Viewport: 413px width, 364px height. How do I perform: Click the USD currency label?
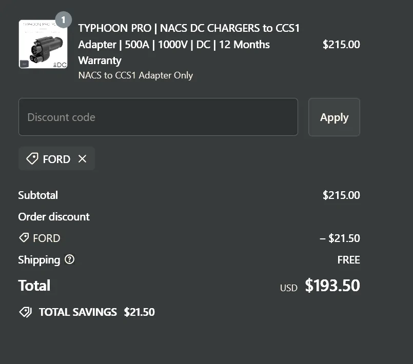click(x=289, y=288)
